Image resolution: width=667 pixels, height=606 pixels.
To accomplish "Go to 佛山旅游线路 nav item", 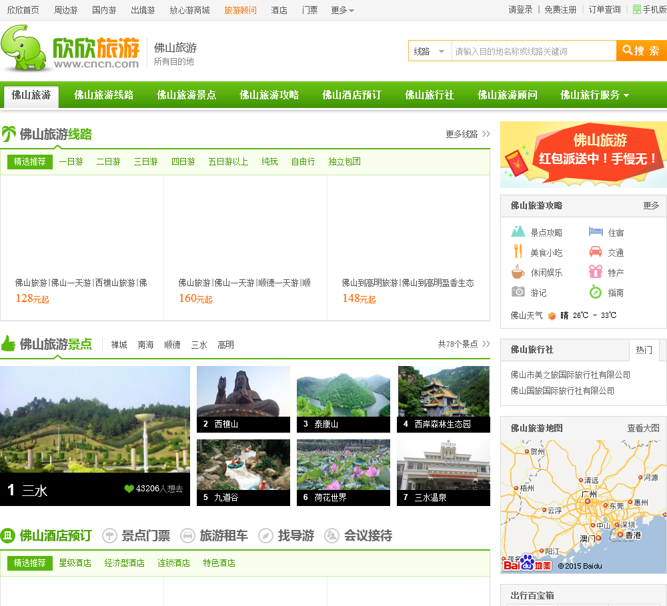I will click(104, 95).
